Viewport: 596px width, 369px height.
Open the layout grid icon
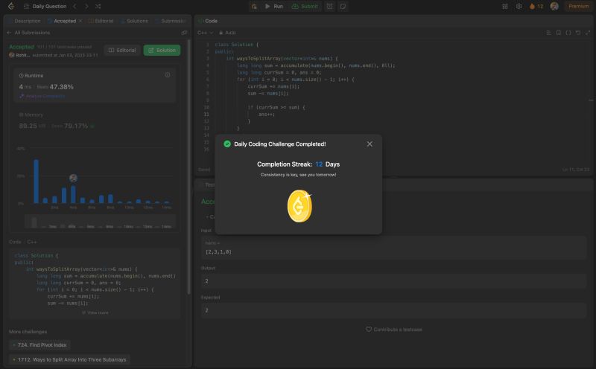(503, 6)
